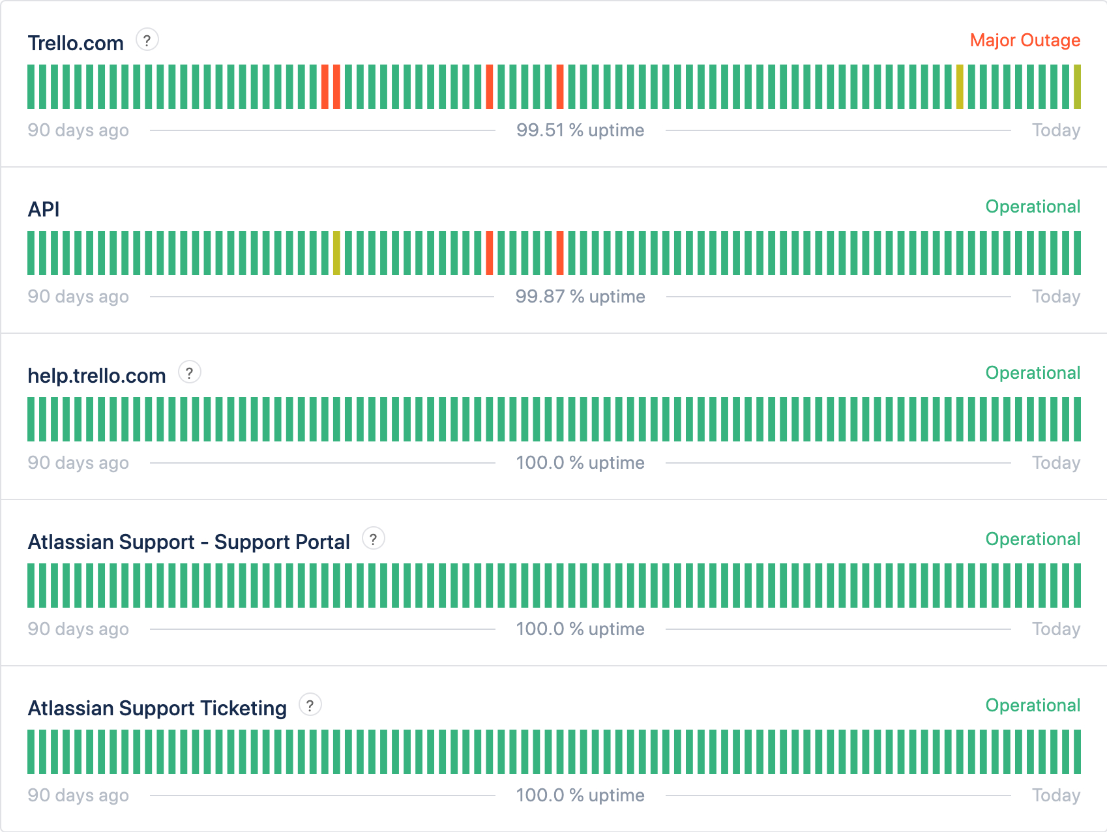Screen dimensions: 1107x832
Task: Click the yellow bar at today's end of Trello.com timeline
Action: pyautogui.click(x=1077, y=87)
